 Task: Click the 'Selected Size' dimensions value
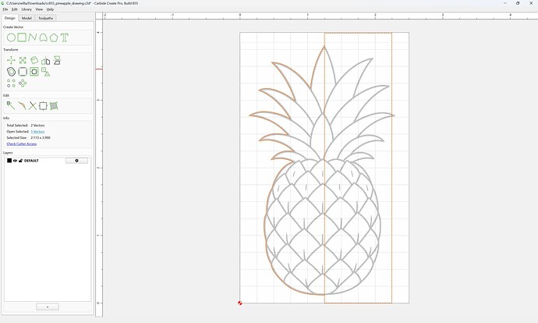[x=41, y=137]
